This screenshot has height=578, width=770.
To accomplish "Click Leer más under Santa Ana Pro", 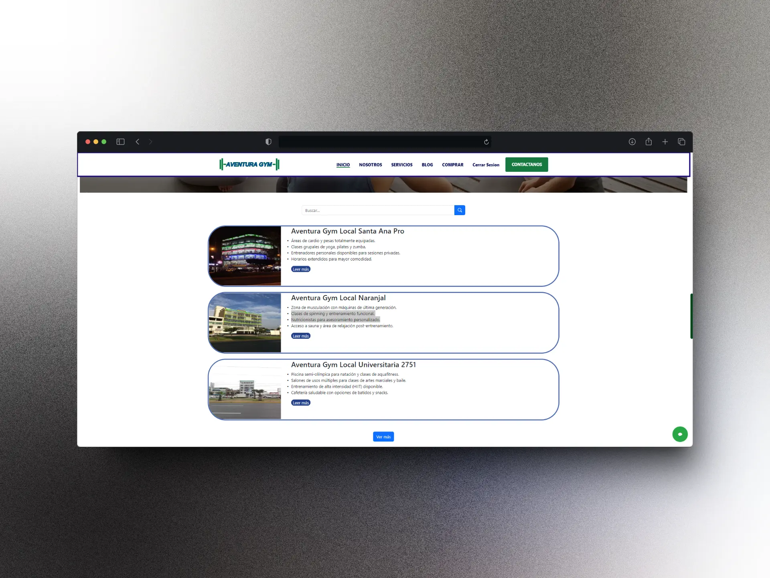I will [301, 269].
